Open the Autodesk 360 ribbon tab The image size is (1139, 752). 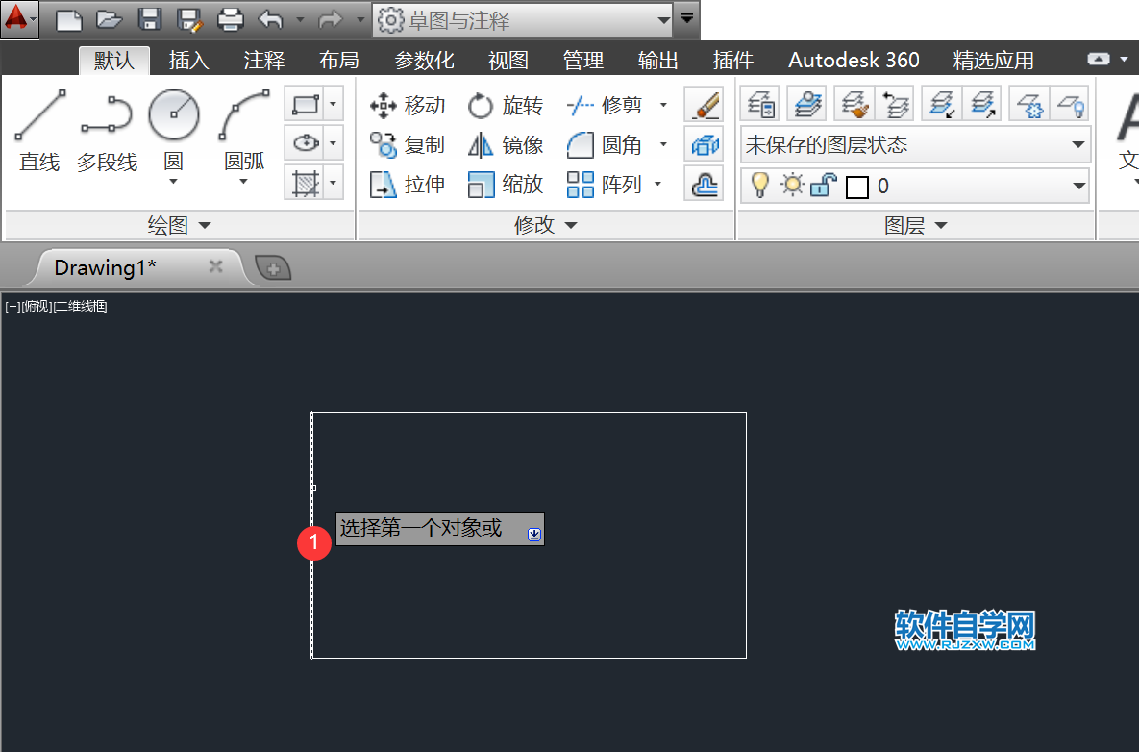click(854, 61)
